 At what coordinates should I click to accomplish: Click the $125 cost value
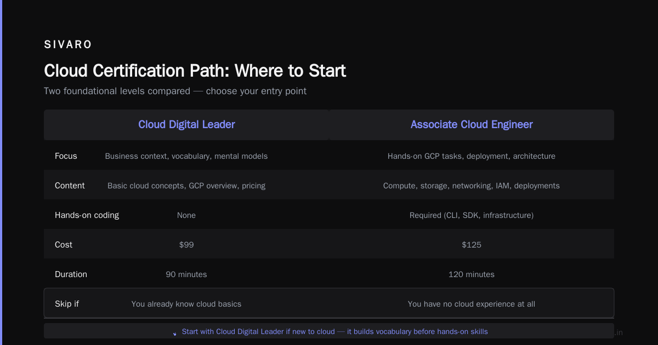[x=472, y=245]
